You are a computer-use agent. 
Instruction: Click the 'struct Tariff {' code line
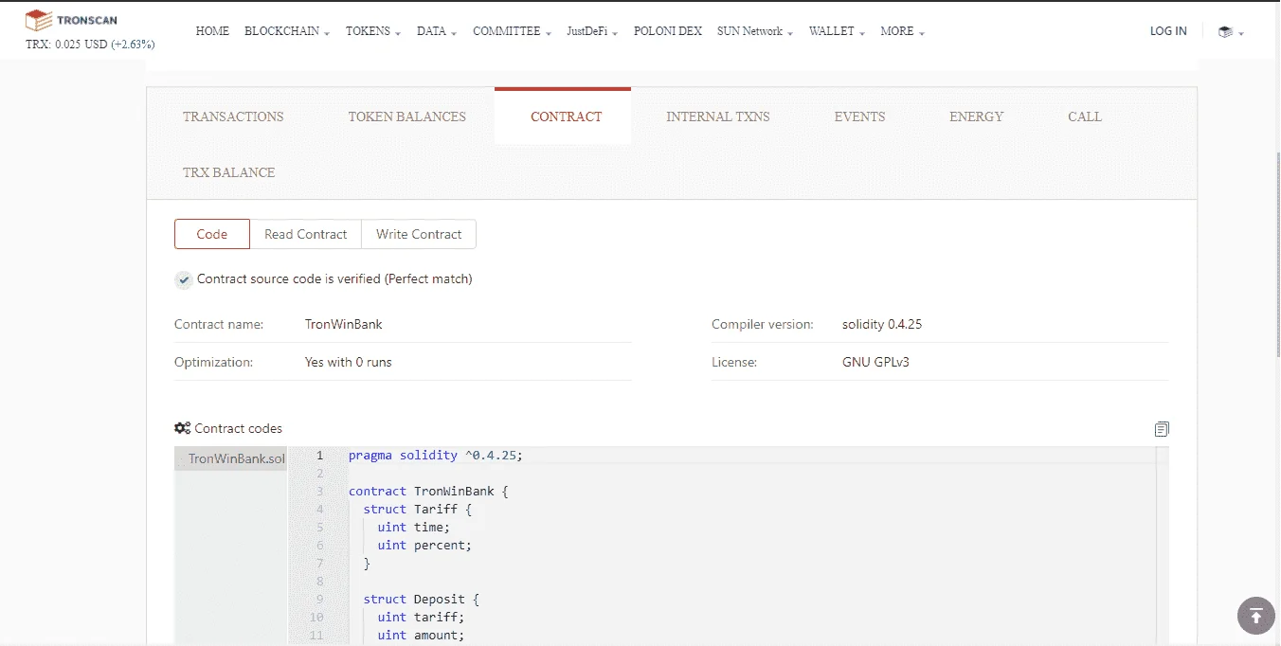417,510
